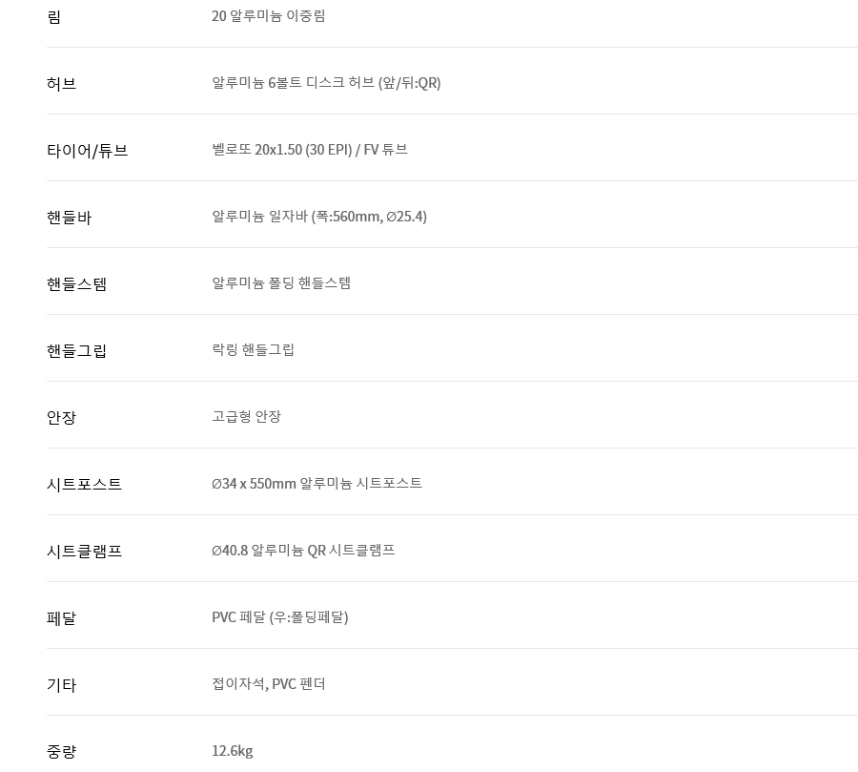Click the 접이자석, PVC 펜더 value

(x=269, y=684)
